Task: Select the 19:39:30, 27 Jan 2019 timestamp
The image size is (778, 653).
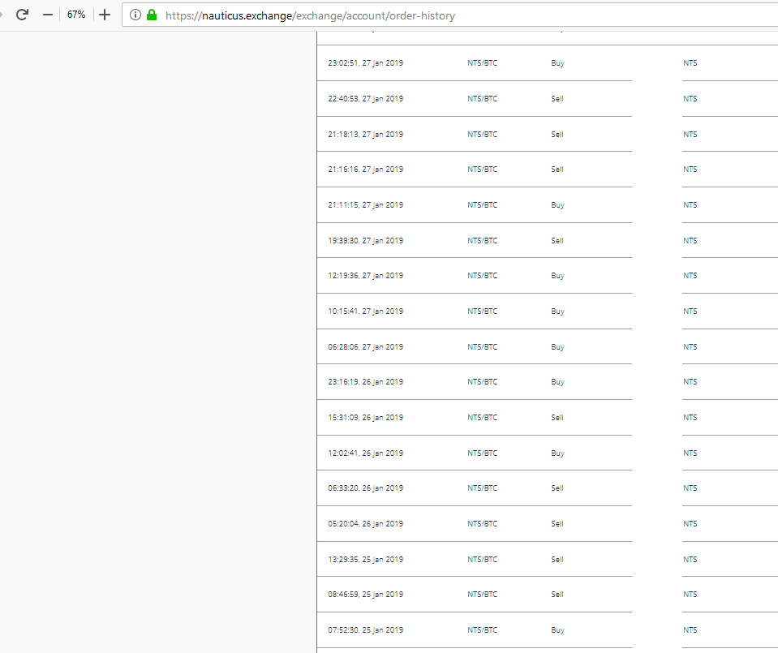Action: click(x=365, y=241)
